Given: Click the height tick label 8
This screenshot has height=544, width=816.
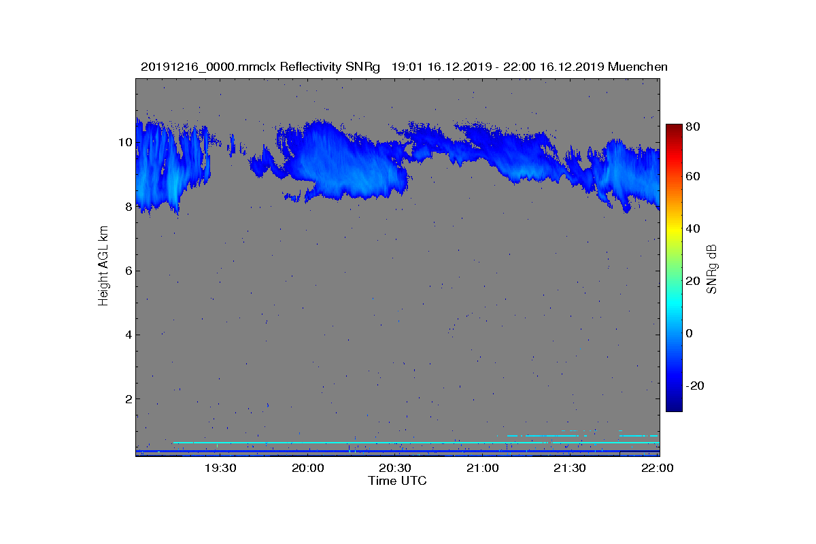Looking at the screenshot, I should pos(128,207).
